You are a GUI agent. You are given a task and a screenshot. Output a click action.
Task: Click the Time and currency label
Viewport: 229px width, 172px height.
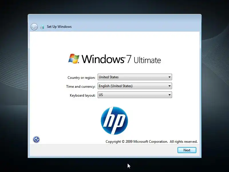tap(81, 87)
